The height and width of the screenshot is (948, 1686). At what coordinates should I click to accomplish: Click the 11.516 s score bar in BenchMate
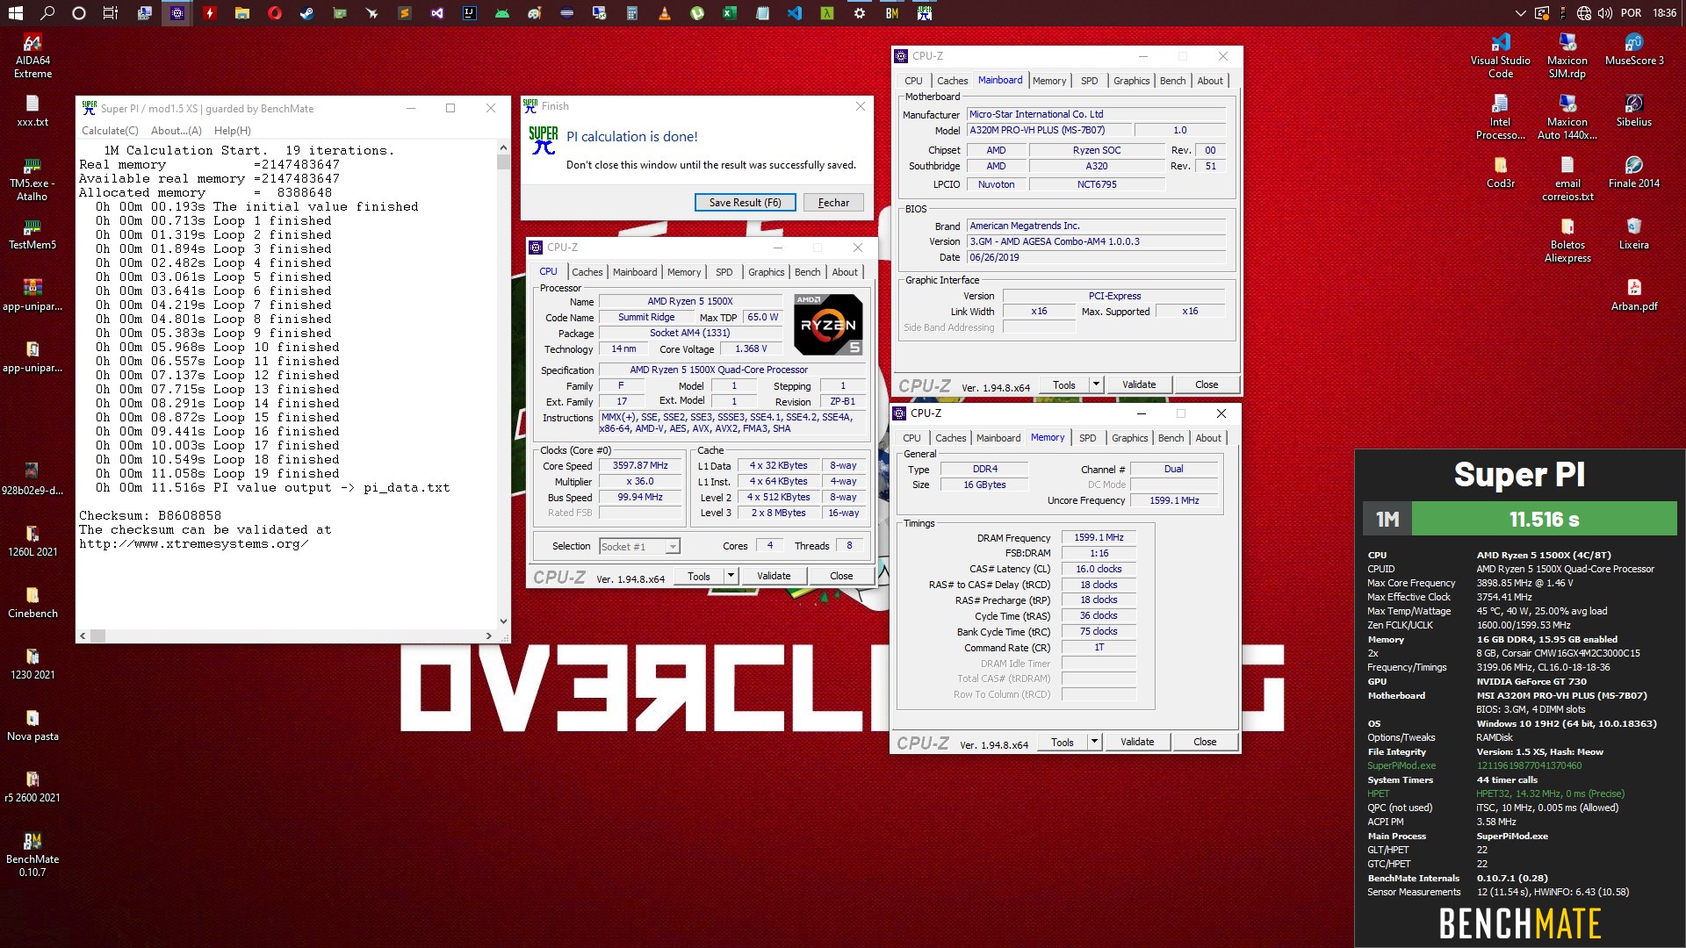[x=1544, y=520]
